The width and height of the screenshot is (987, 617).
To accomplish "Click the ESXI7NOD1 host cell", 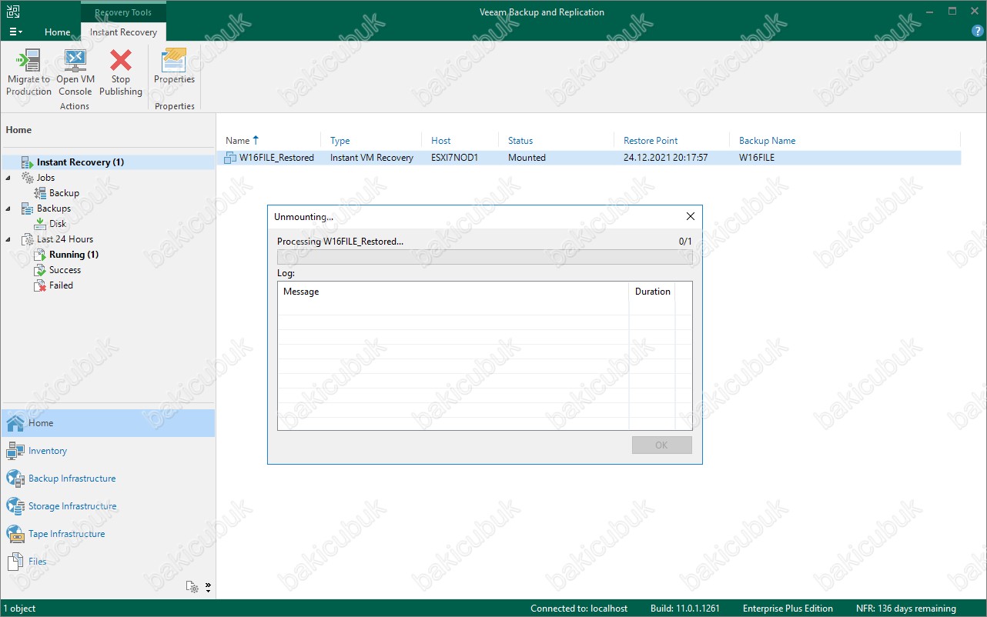I will coord(454,158).
